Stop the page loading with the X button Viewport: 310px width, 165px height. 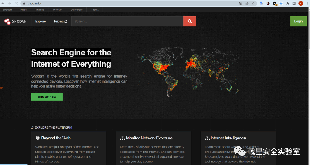tap(16, 3)
